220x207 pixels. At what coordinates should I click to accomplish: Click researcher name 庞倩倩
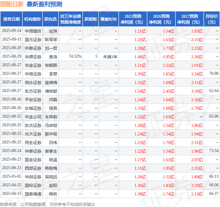[51, 83]
